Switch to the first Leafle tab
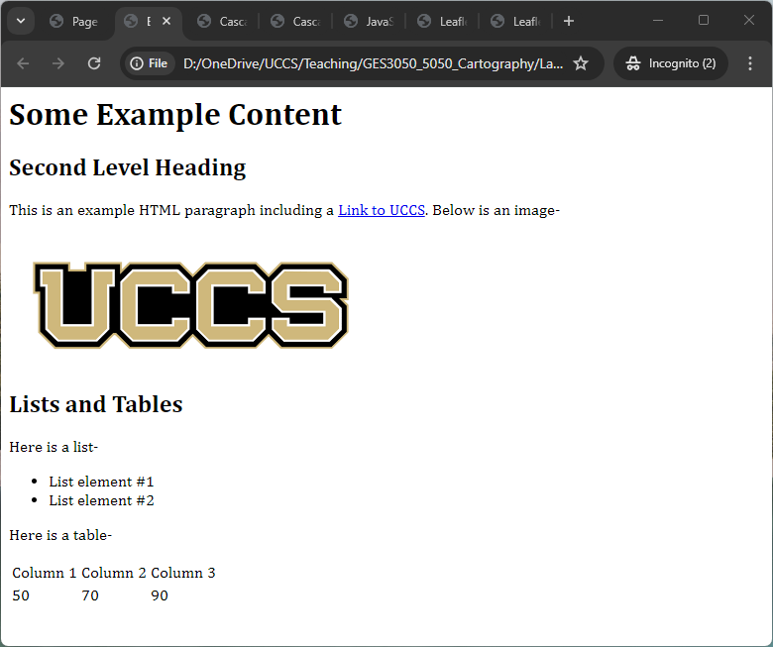Viewport: 773px width, 647px height. (x=442, y=21)
